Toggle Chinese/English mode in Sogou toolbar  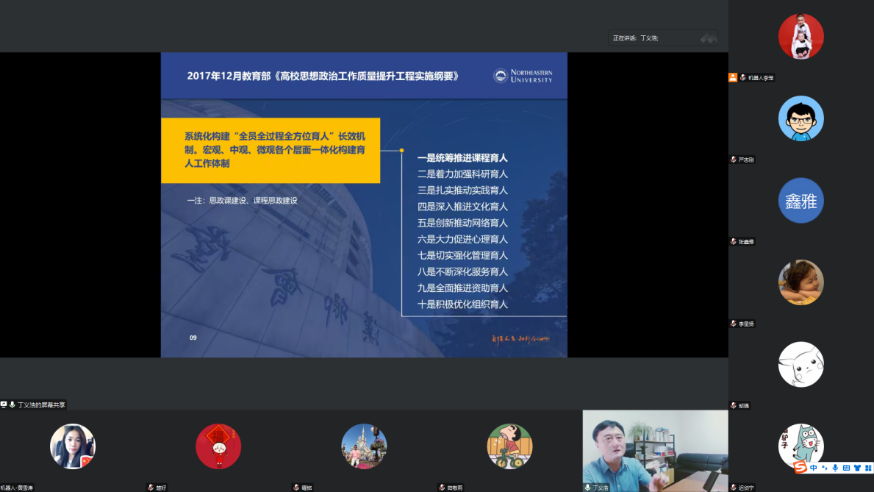click(x=814, y=468)
